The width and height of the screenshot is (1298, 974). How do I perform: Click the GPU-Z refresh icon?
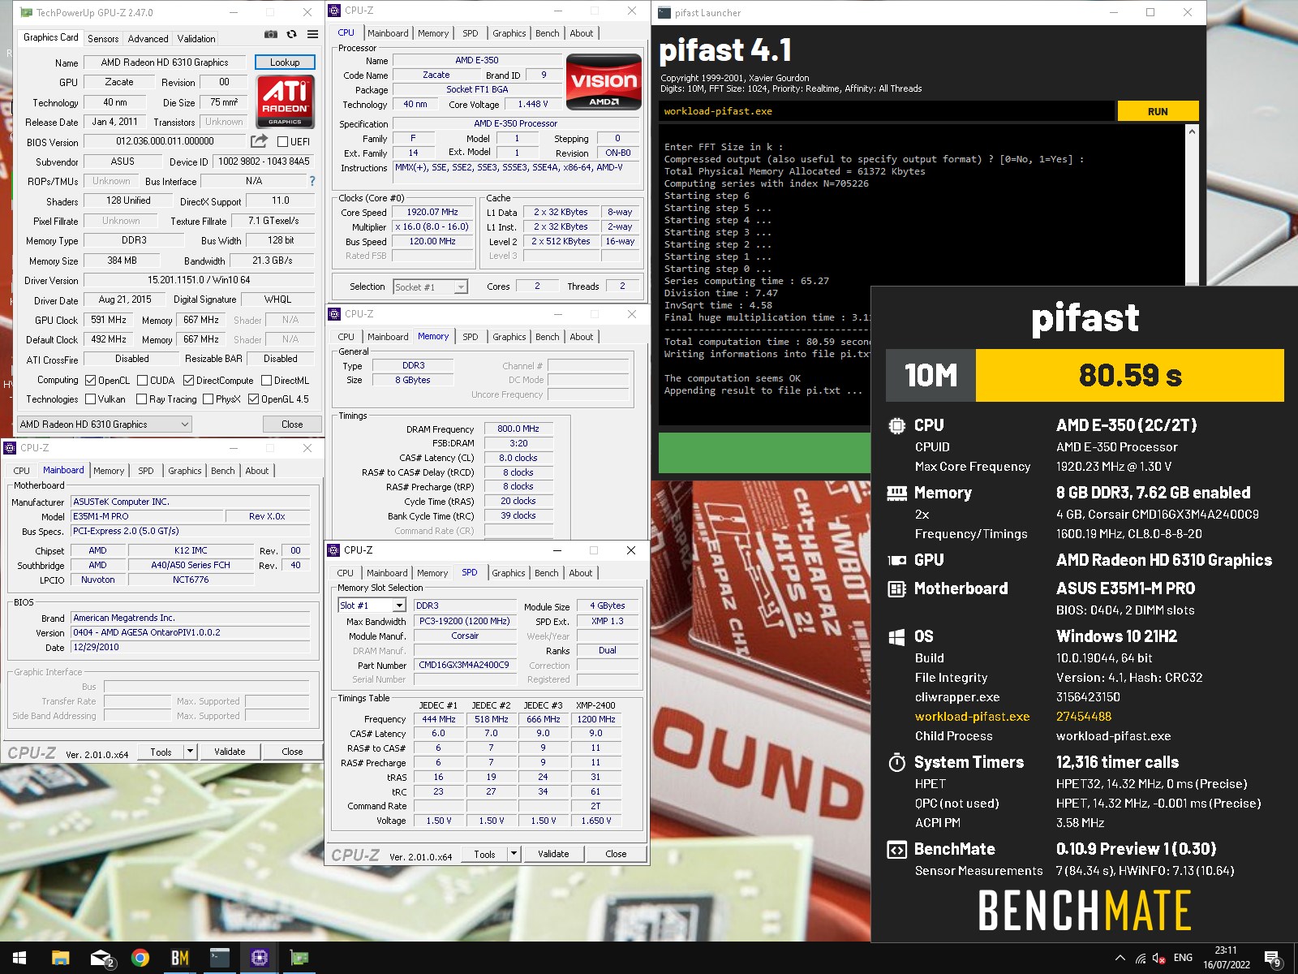pos(291,34)
